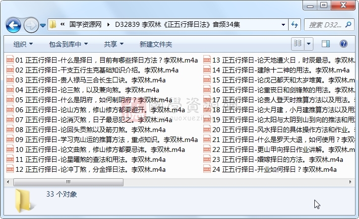Click the change view icon
The height and width of the screenshot is (219, 359).
tap(298, 43)
